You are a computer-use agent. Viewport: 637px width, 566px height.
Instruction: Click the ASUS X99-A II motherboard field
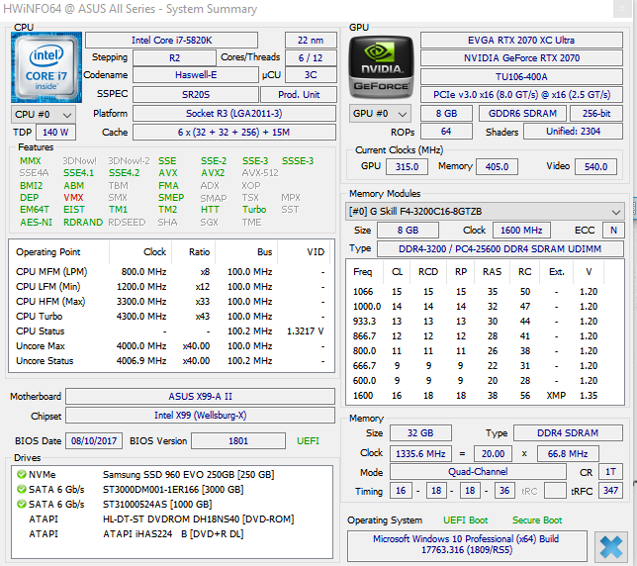click(200, 396)
